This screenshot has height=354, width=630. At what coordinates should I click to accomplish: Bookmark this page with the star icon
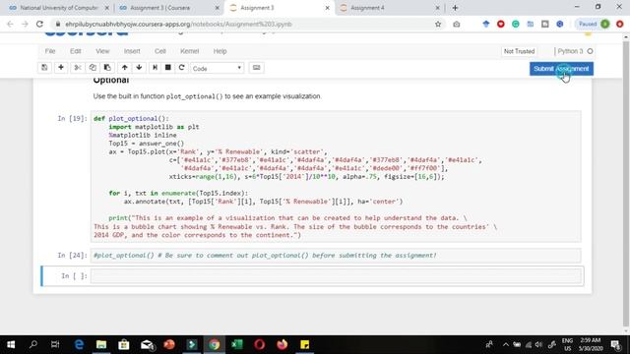[x=438, y=24]
